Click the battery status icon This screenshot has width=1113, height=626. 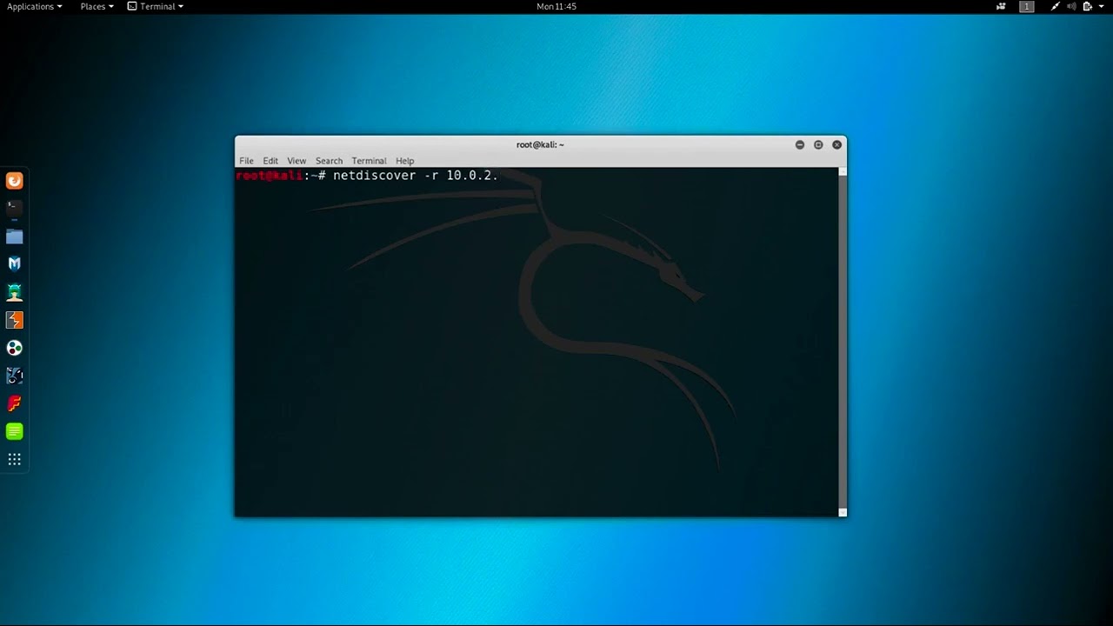(1088, 6)
